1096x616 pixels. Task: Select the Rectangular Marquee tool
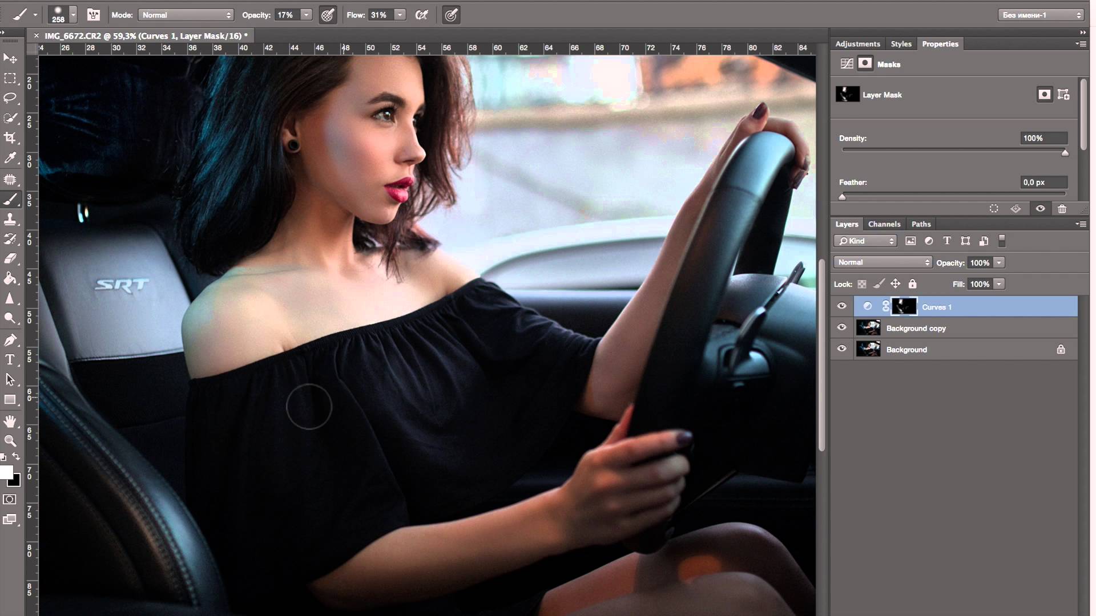click(x=10, y=78)
